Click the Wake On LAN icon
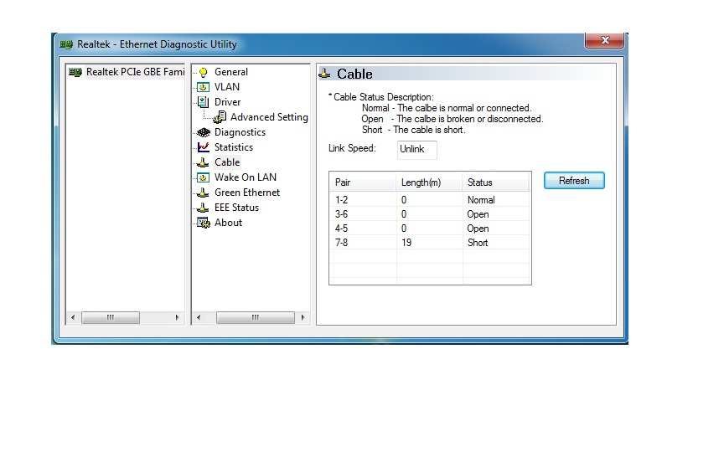 point(203,177)
